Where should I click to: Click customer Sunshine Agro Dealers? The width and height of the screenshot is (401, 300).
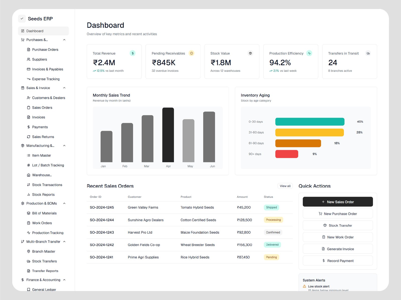coord(146,220)
